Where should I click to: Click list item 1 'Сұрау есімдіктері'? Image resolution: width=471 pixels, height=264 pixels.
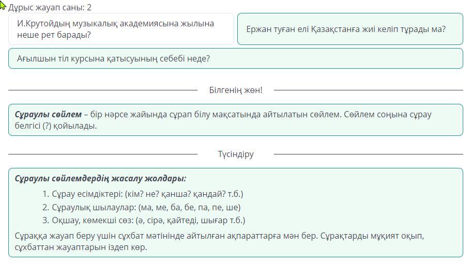pyautogui.click(x=142, y=194)
